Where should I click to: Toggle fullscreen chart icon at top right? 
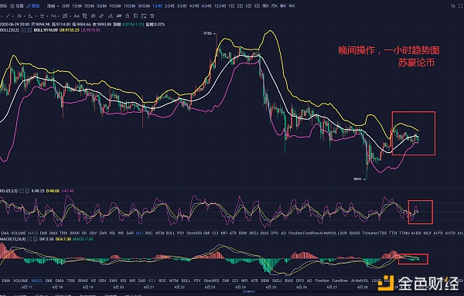pyautogui.click(x=460, y=6)
